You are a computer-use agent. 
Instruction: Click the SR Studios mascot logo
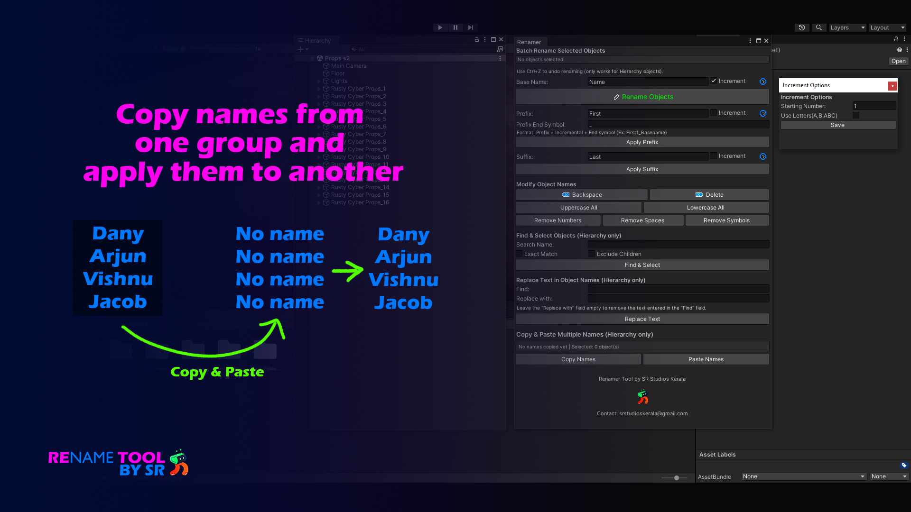coord(643,396)
